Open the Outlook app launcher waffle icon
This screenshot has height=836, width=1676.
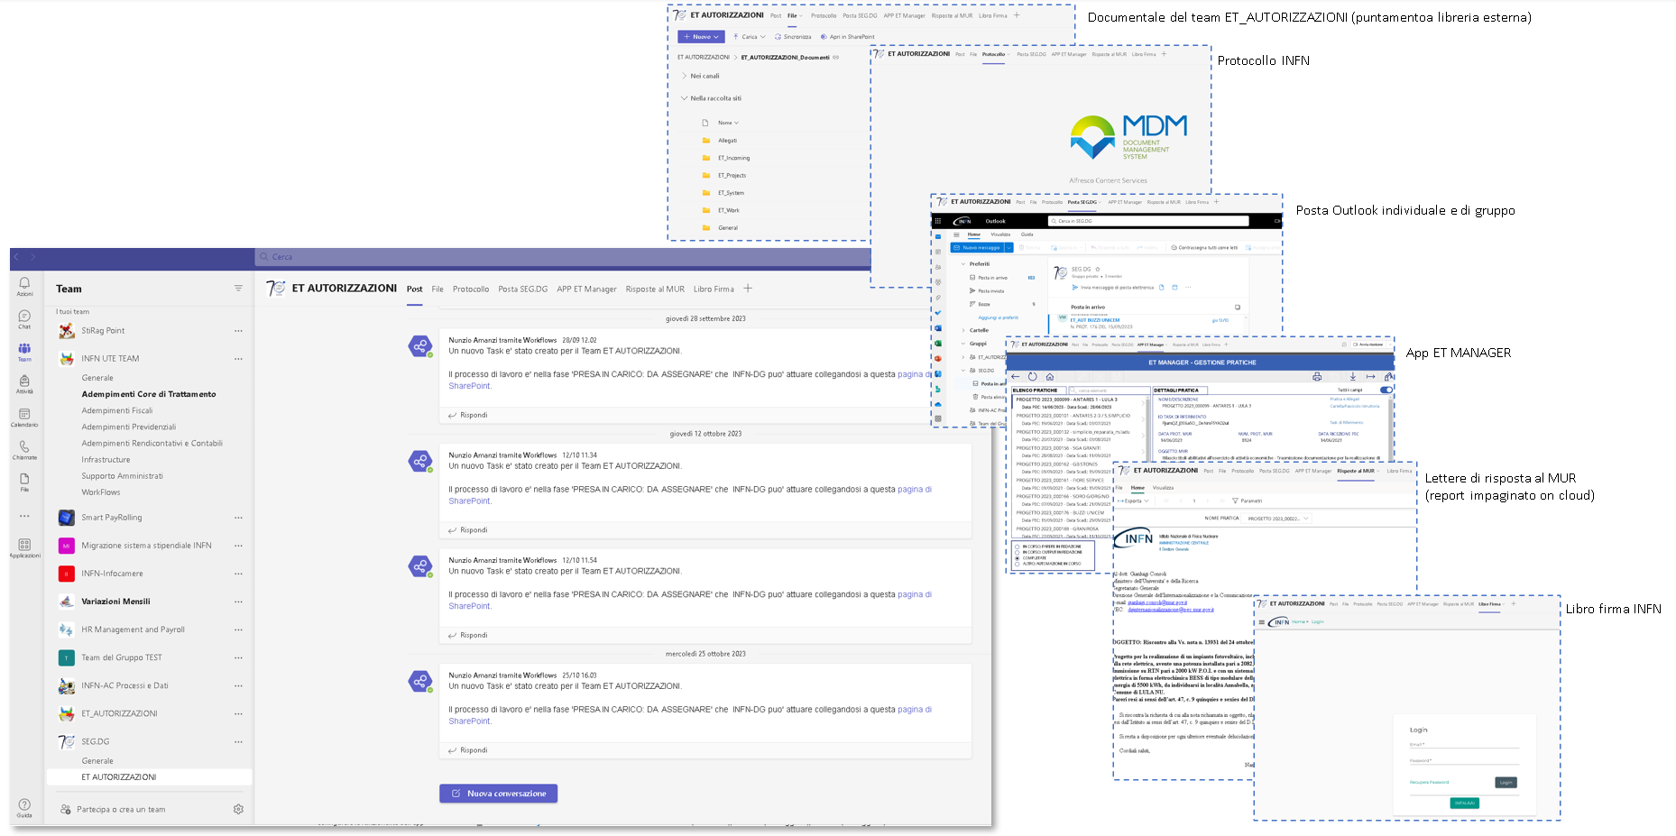938,221
